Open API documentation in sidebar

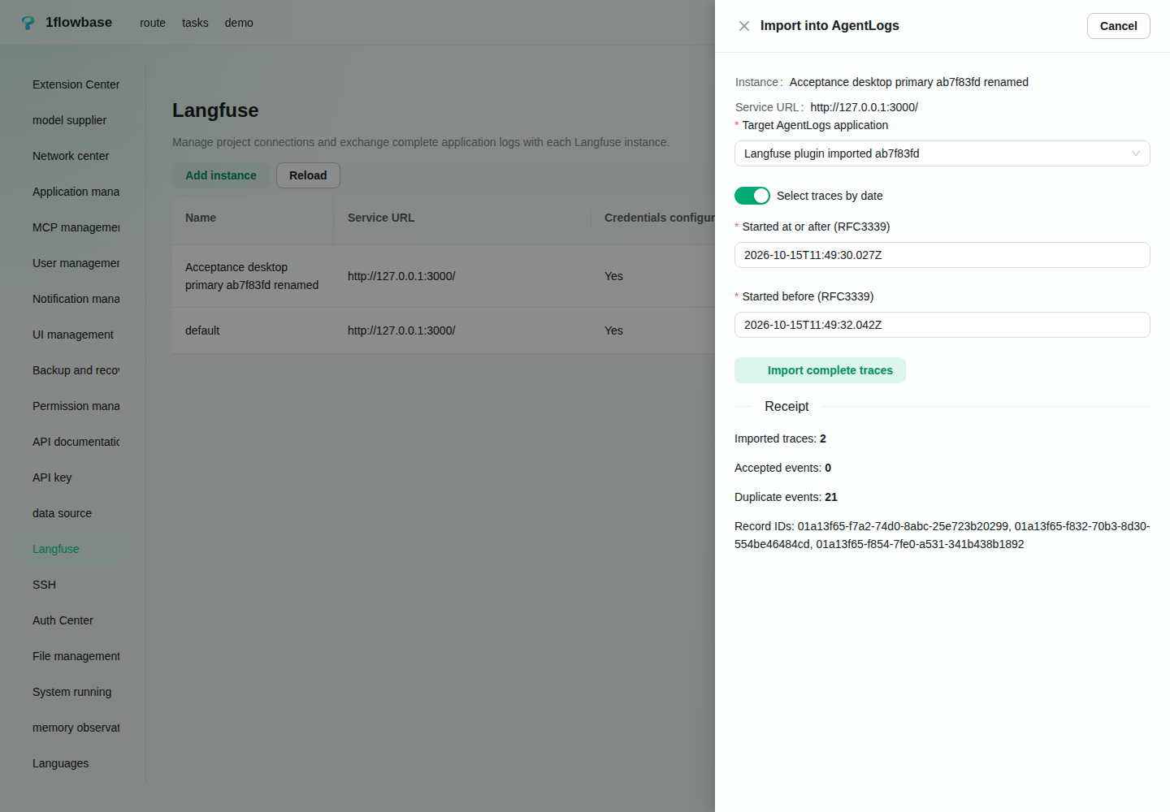[x=73, y=442]
